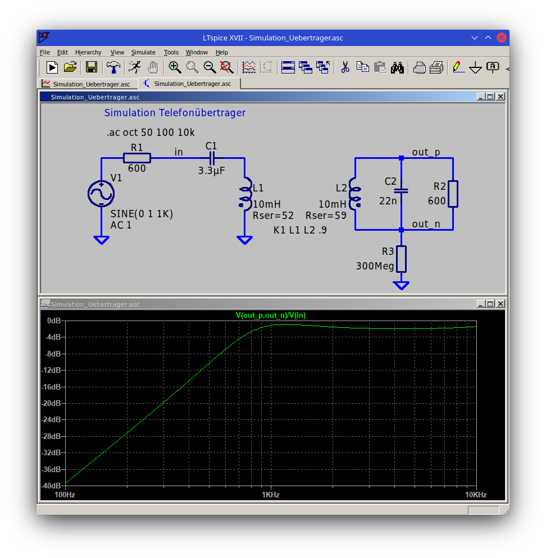Close the schematic child window
This screenshot has height=558, width=546.
[x=501, y=97]
